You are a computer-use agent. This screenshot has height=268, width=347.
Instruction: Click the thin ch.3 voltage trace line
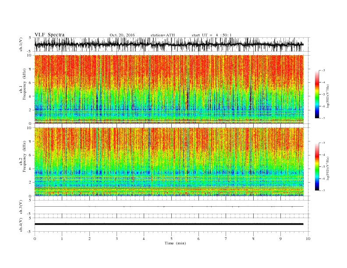169,207
